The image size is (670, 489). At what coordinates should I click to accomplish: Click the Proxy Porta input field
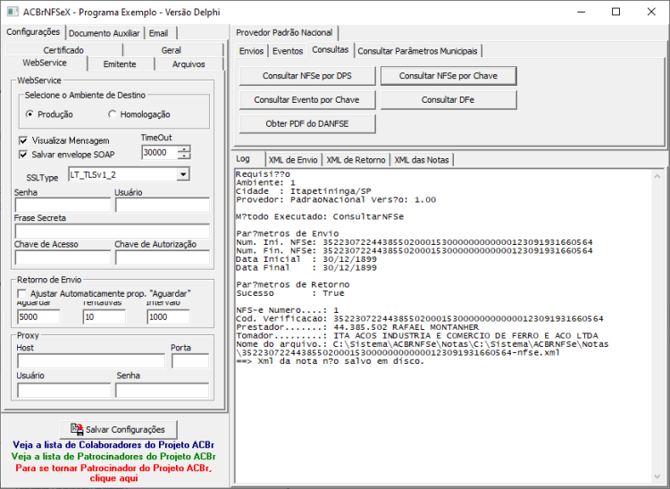190,361
